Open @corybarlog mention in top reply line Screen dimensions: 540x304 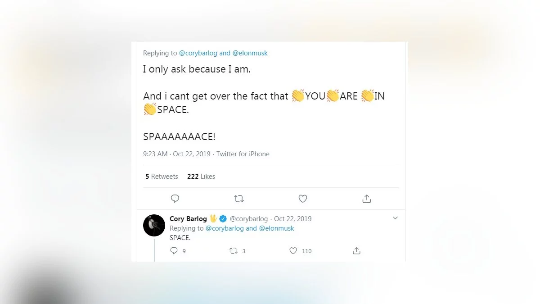tap(198, 53)
